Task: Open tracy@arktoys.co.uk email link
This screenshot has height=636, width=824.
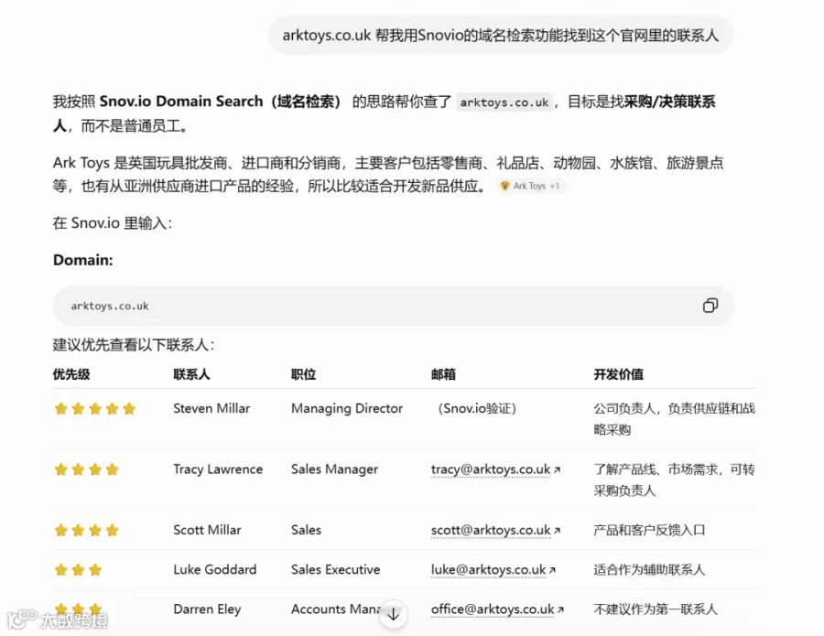Action: [x=495, y=469]
